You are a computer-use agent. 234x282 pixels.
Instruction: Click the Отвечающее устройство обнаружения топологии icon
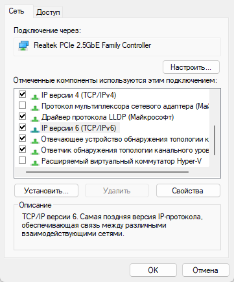point(34,140)
